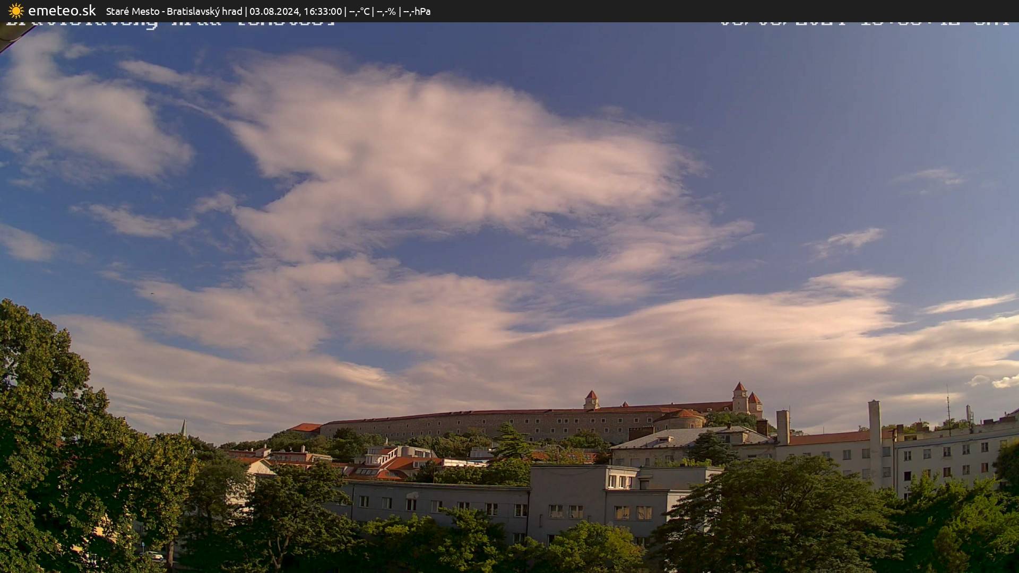This screenshot has height=573, width=1019.
Task: Click the pressure reading --,-hPa
Action: 417,11
